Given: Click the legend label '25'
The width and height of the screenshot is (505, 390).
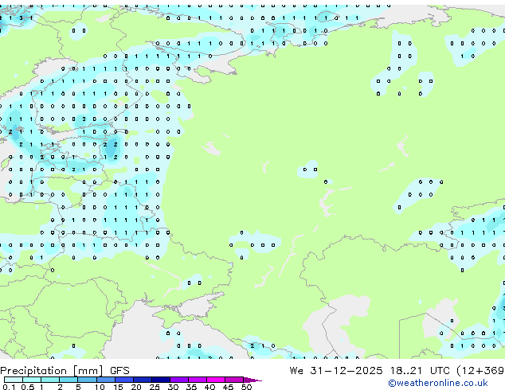Looking at the screenshot, I should (x=155, y=387).
